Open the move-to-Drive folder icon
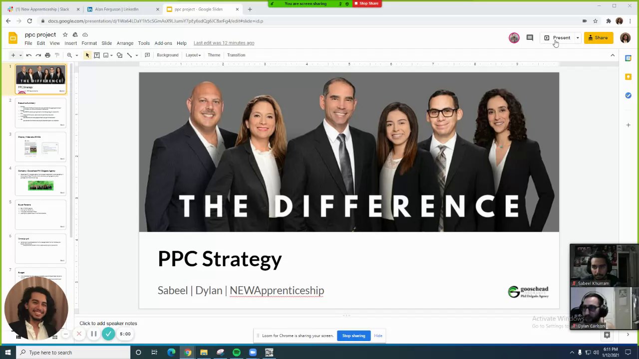Viewport: 639px width, 359px height. [75, 34]
